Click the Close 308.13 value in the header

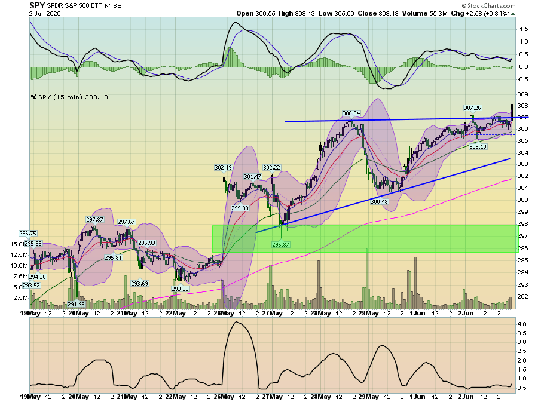click(x=378, y=13)
